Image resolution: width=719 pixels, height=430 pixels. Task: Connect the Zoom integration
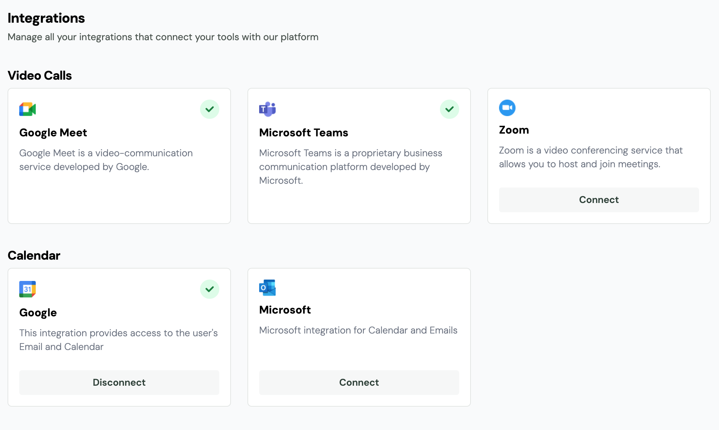(x=599, y=200)
